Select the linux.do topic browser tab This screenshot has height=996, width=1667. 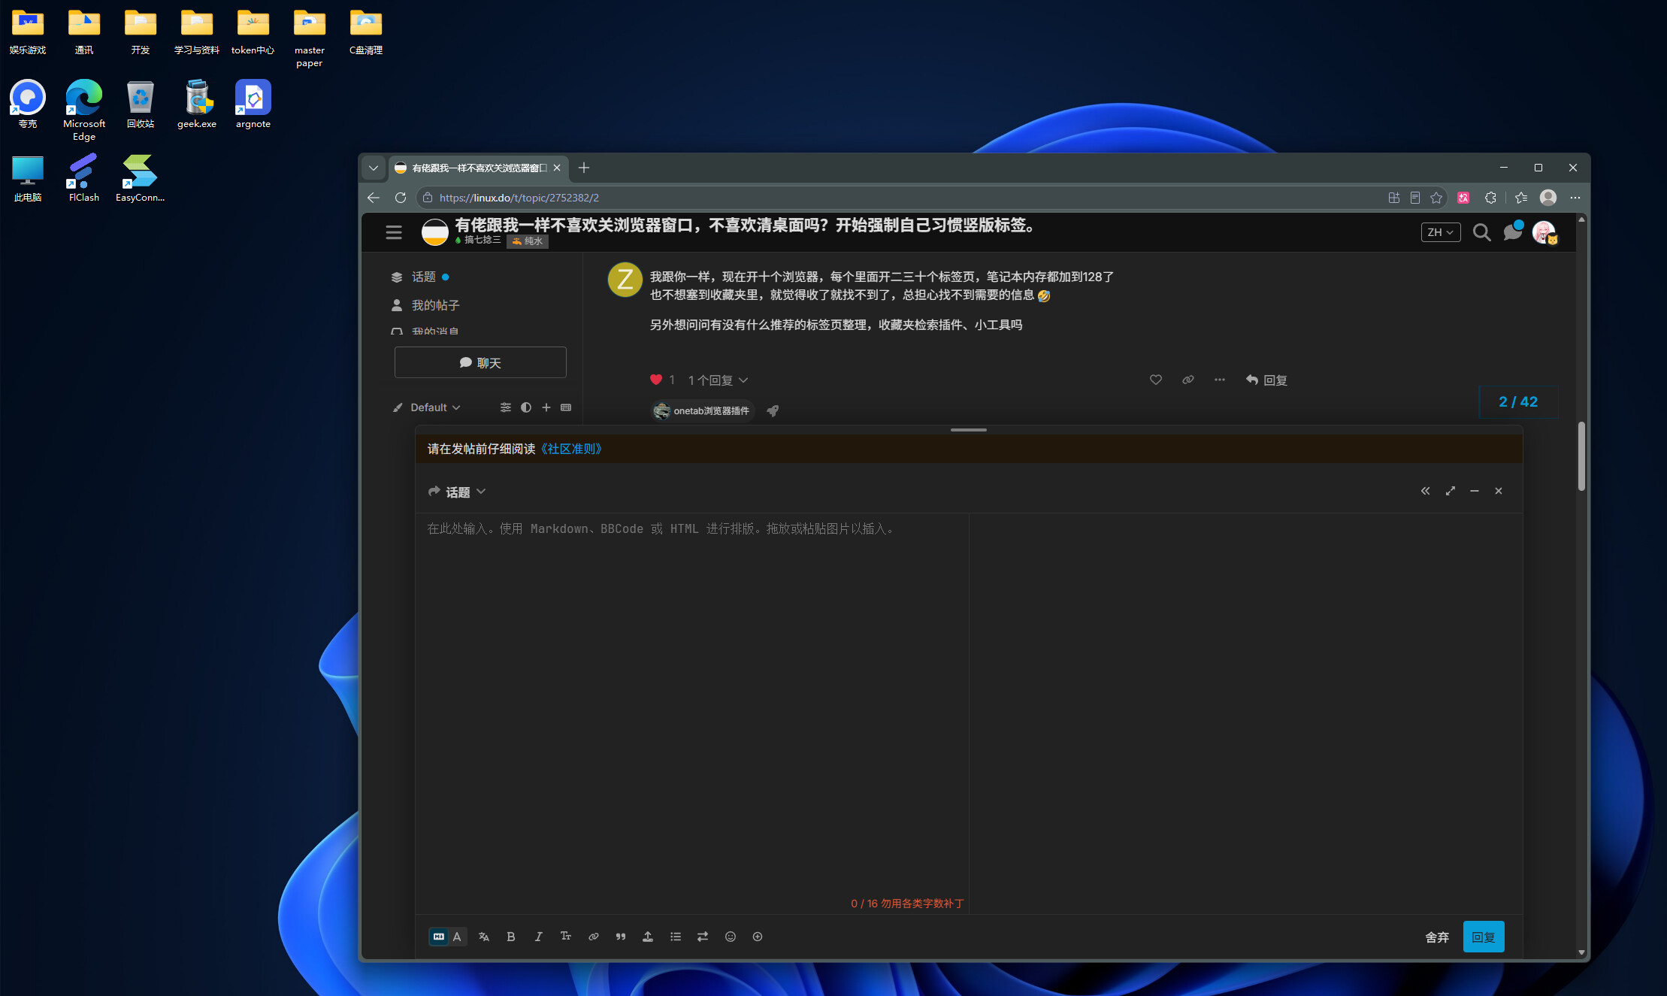click(x=478, y=168)
